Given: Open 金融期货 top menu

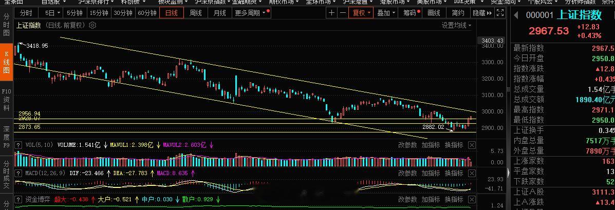Looking at the screenshot, I should pyautogui.click(x=247, y=2).
